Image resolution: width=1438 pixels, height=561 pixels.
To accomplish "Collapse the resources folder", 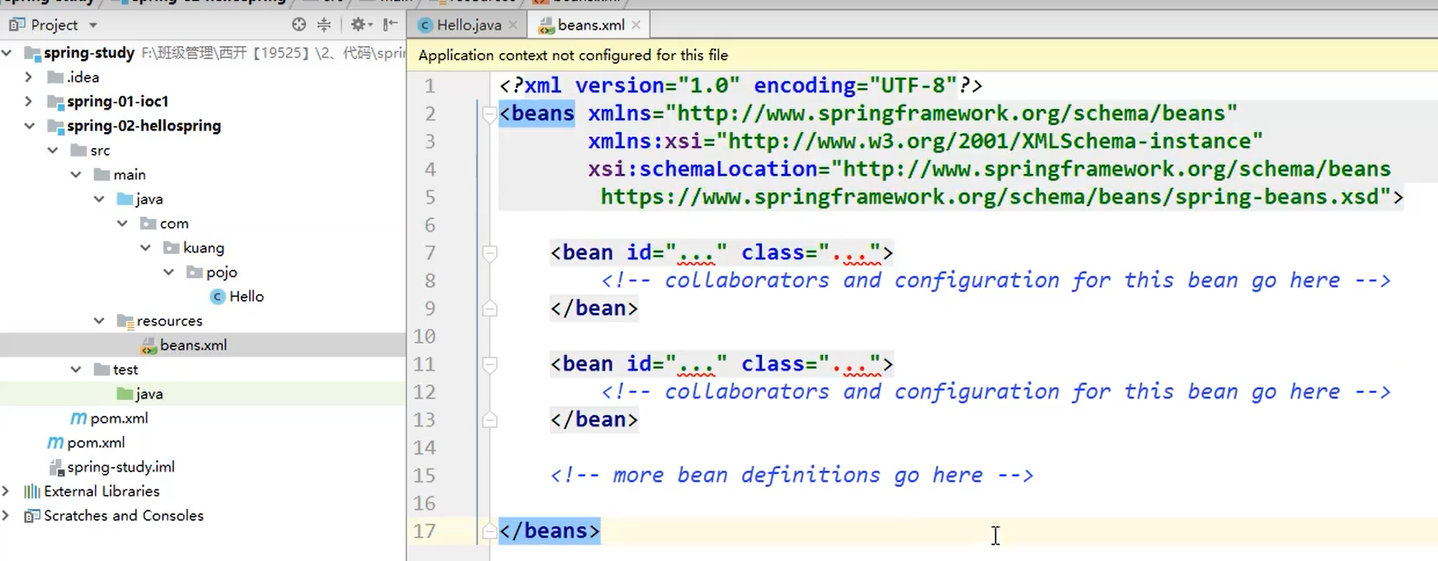I will (x=99, y=321).
